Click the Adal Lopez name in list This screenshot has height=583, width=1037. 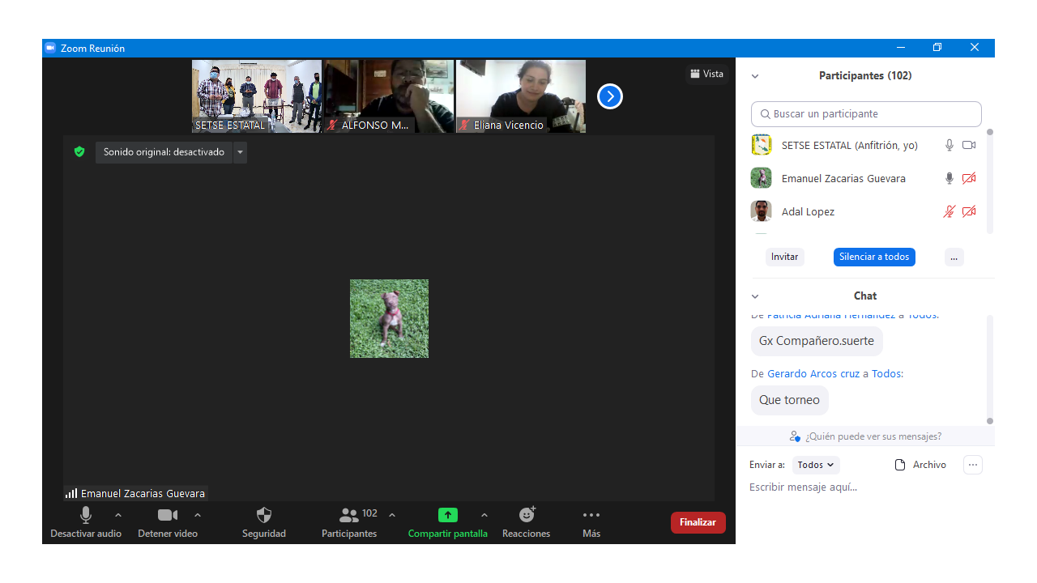coord(808,212)
